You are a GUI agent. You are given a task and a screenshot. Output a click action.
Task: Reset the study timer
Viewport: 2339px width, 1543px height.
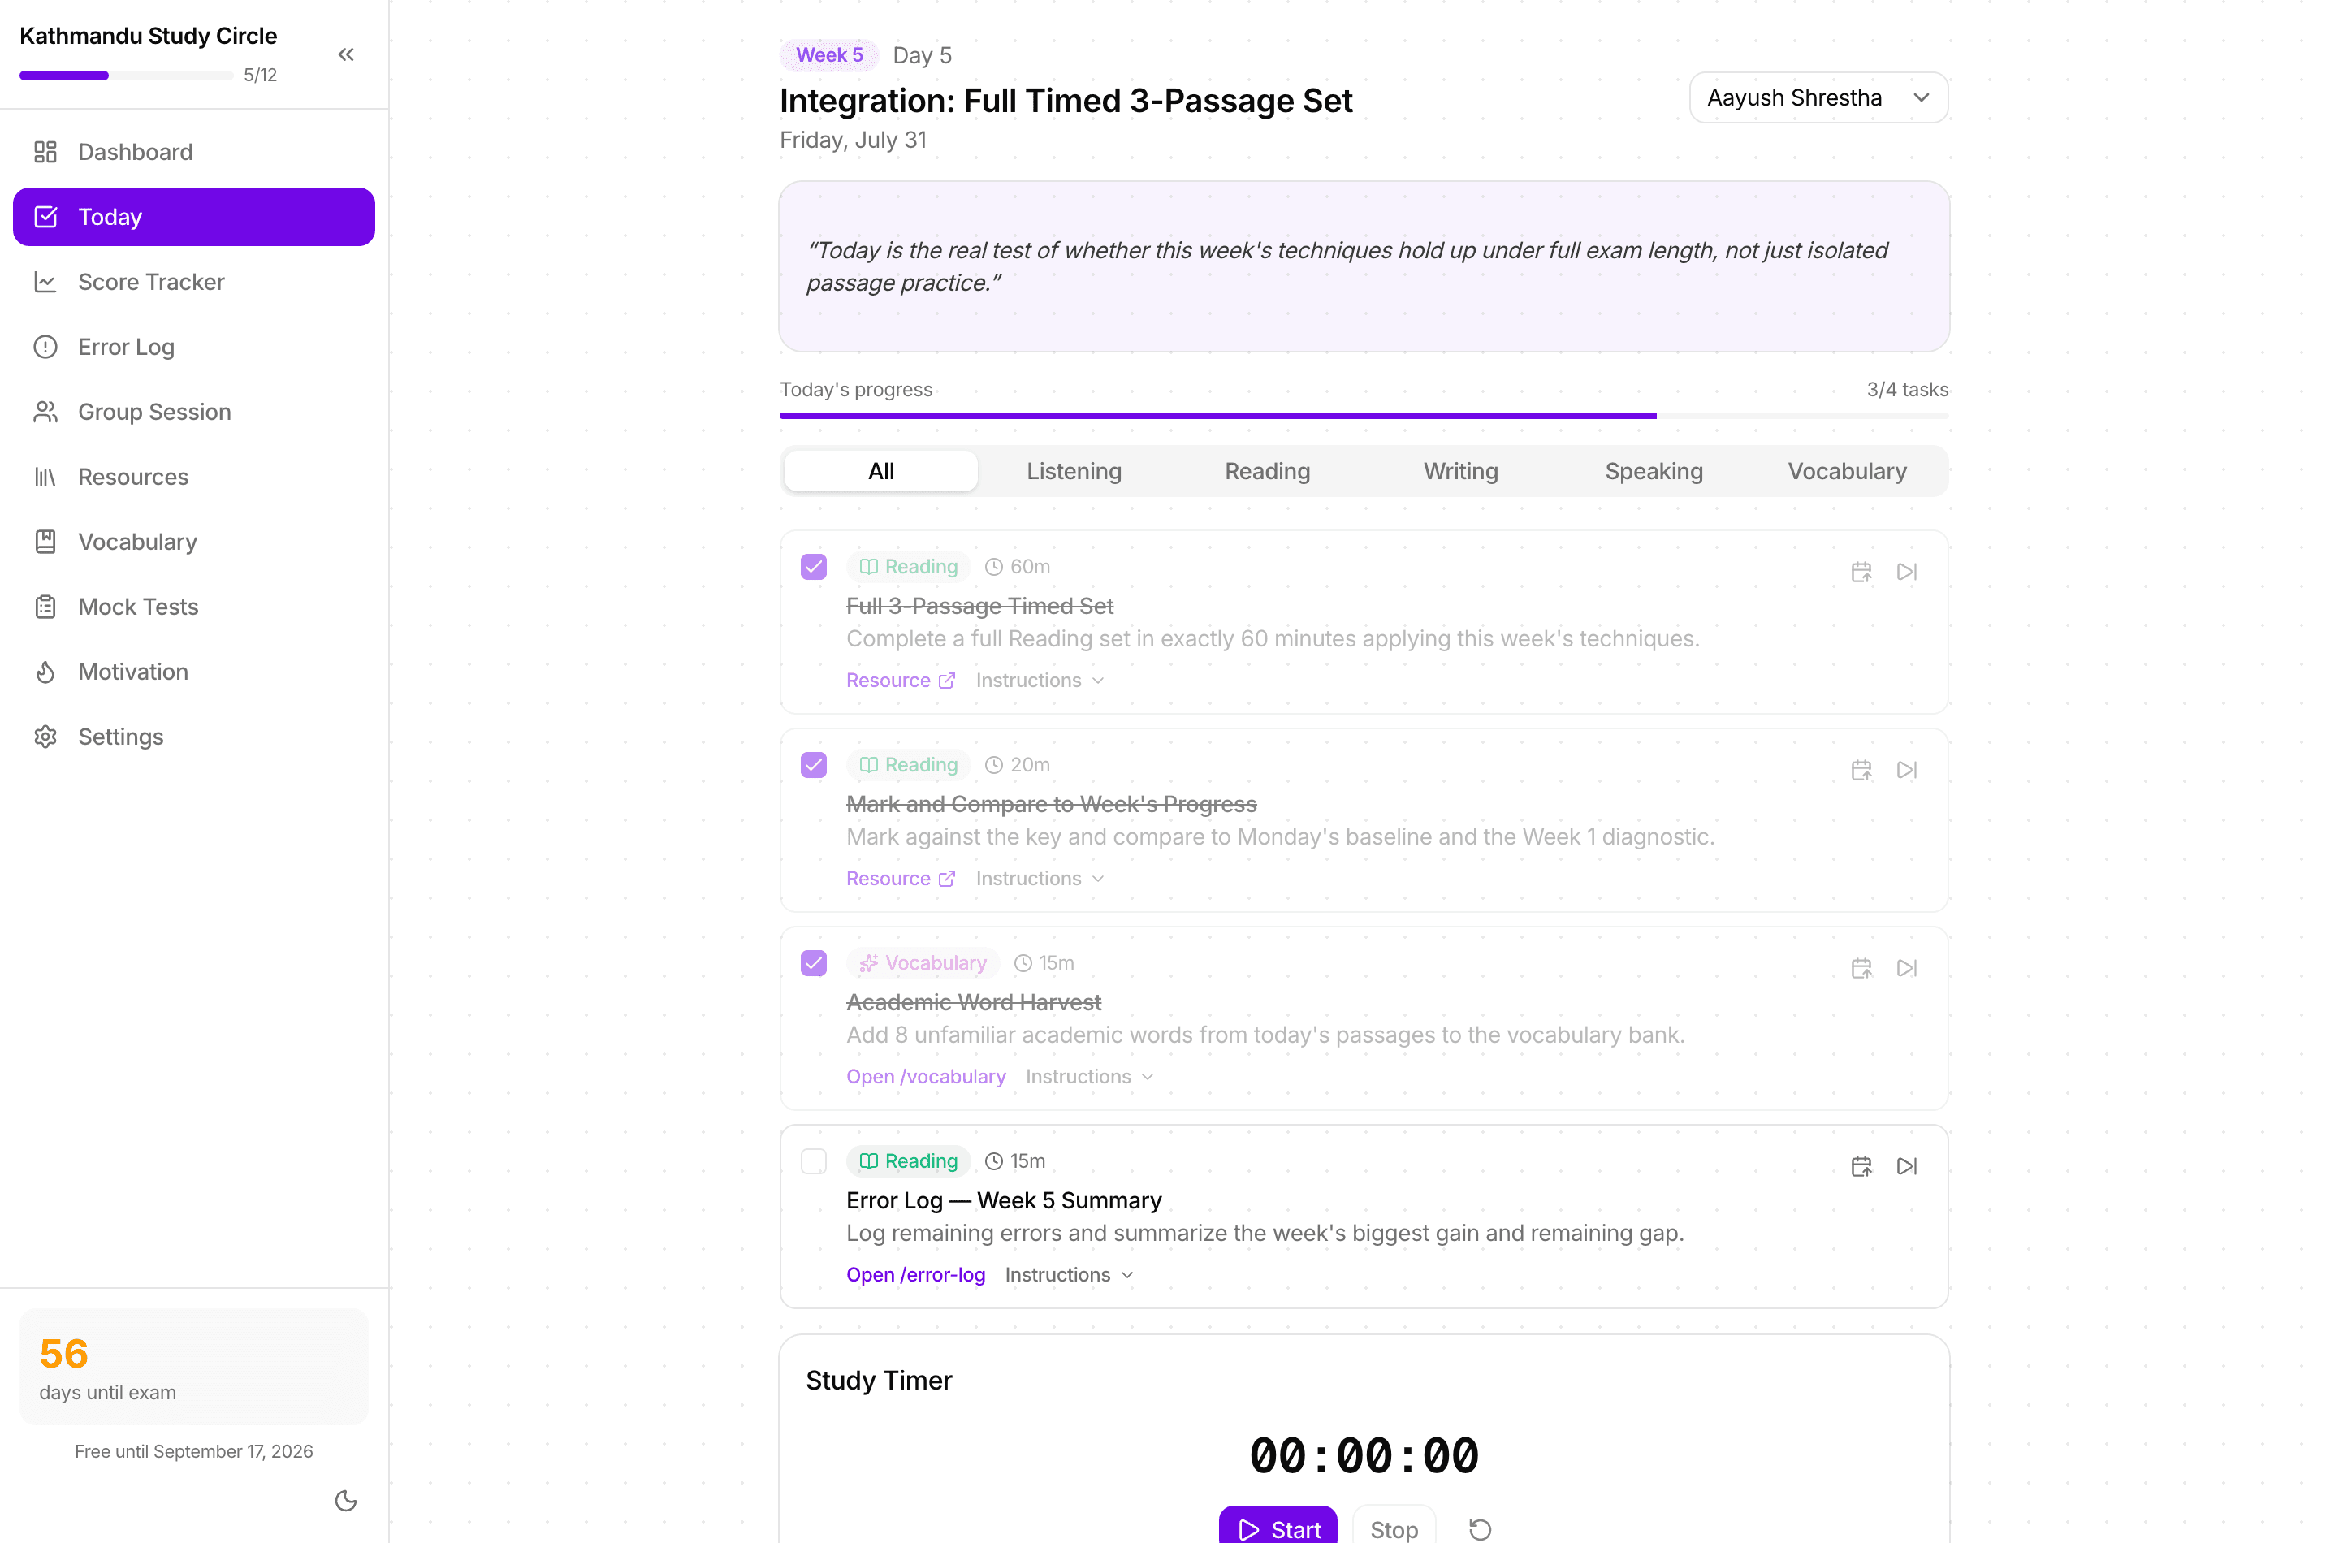(x=1480, y=1529)
